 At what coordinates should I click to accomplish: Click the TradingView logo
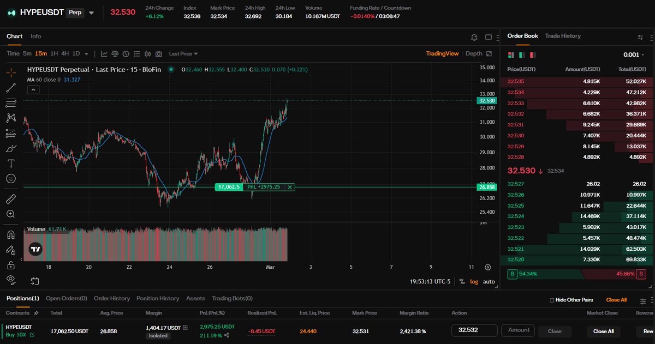[35, 249]
